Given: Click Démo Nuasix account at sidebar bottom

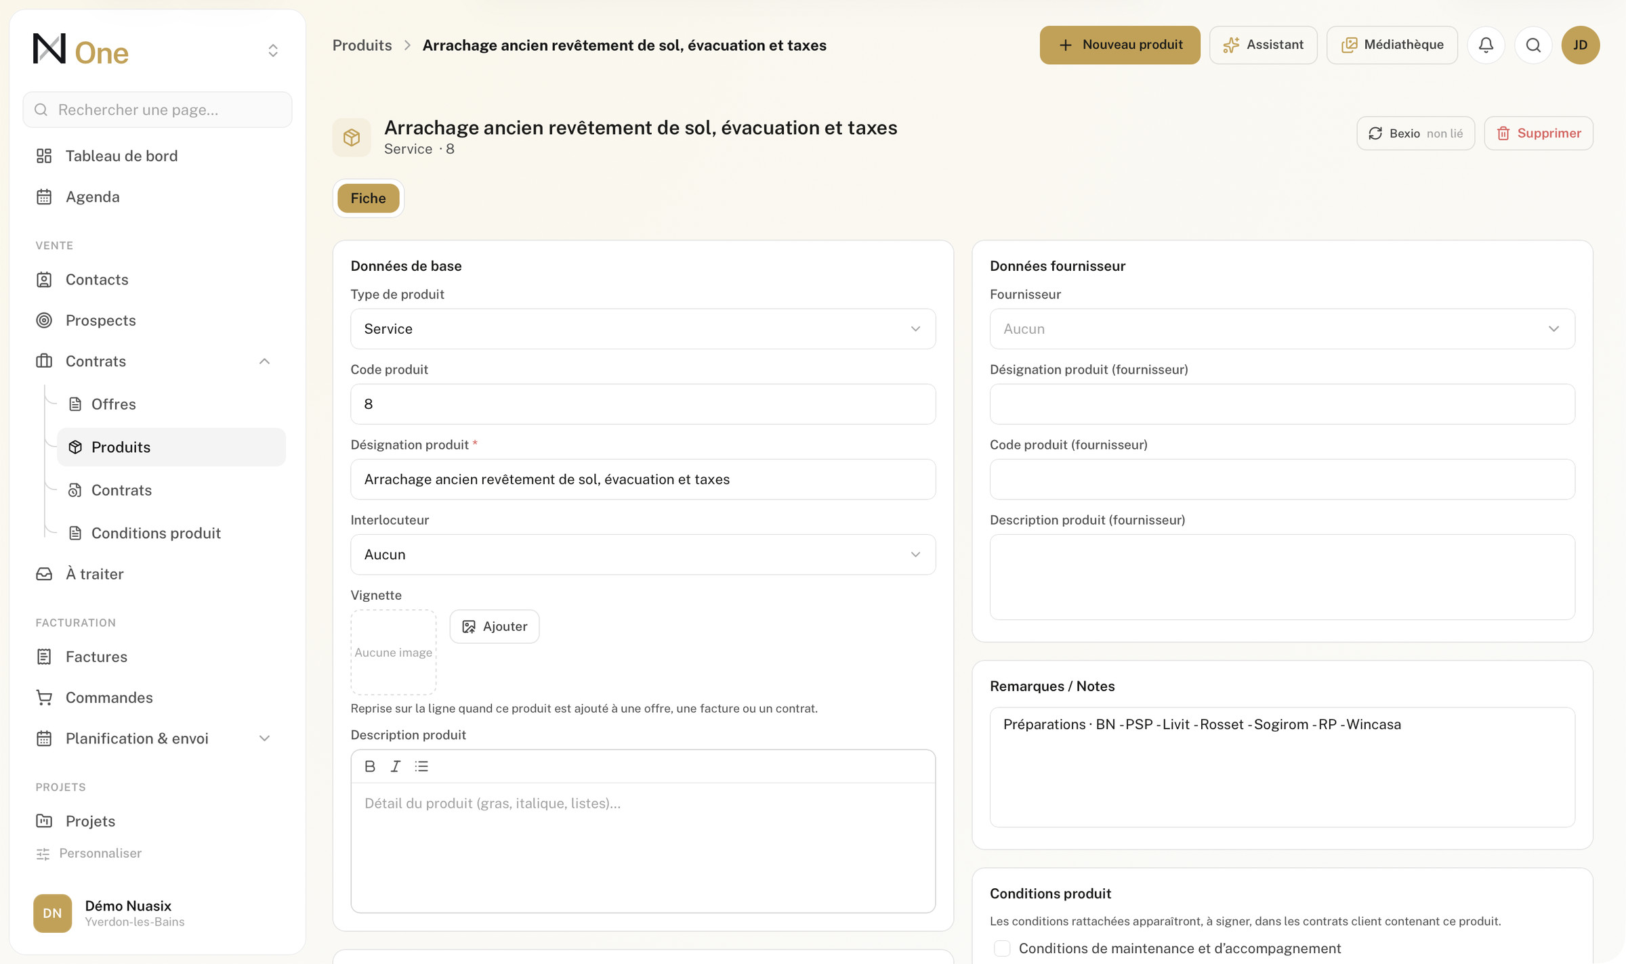Looking at the screenshot, I should pos(157,913).
